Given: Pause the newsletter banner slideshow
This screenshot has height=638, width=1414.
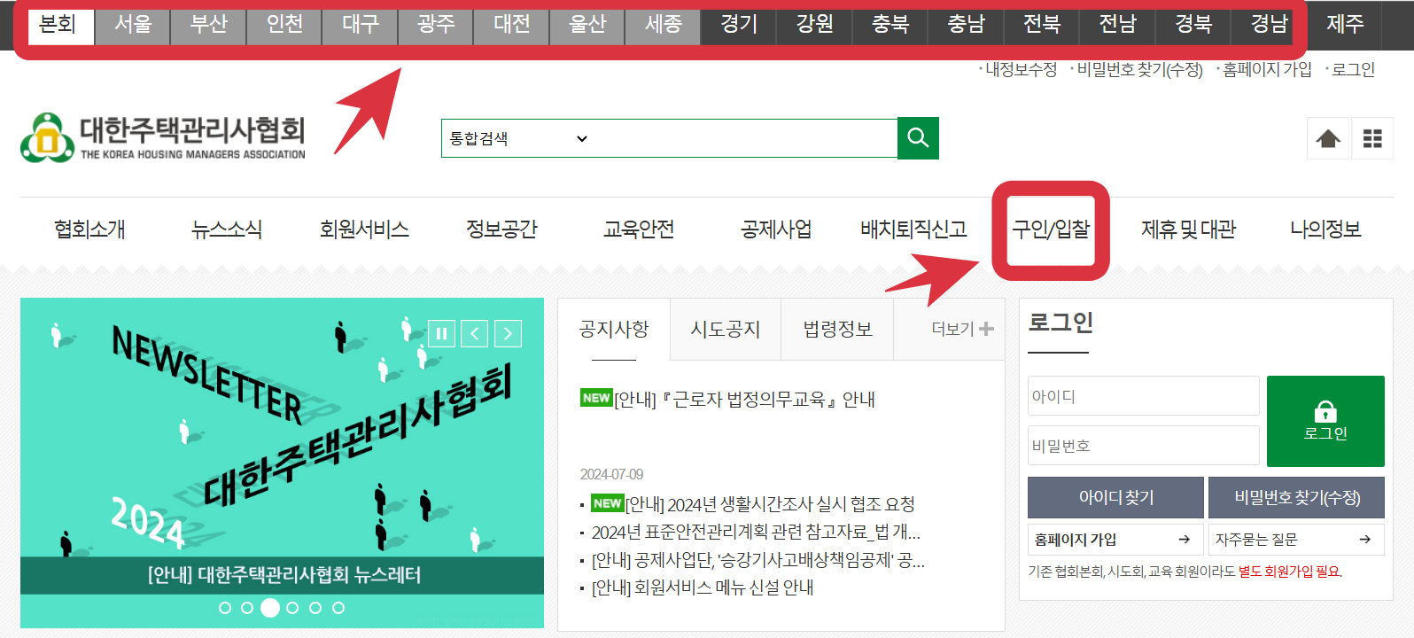Looking at the screenshot, I should tap(441, 333).
